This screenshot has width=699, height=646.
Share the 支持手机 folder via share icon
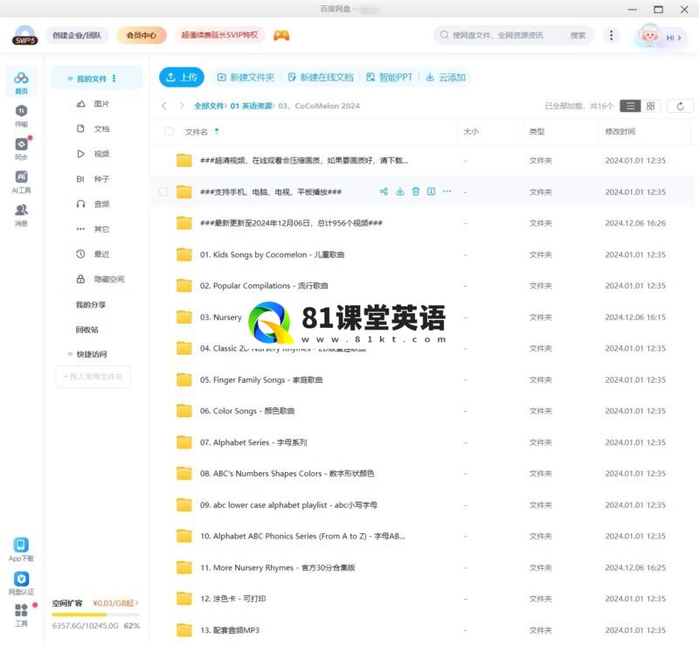click(384, 191)
